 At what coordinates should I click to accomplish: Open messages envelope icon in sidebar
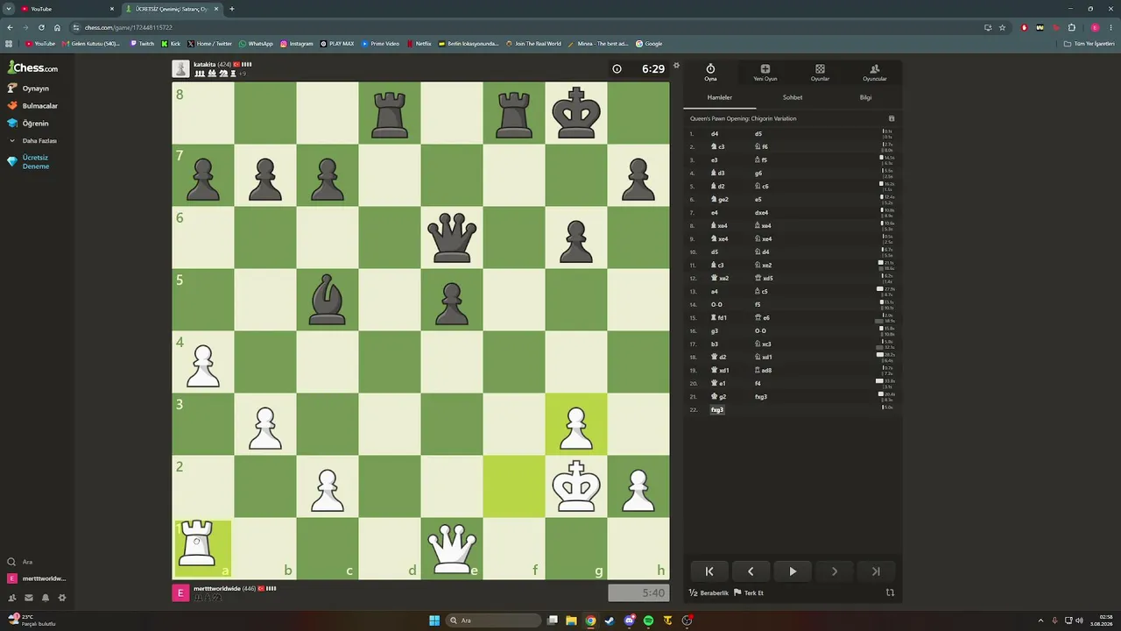point(29,598)
